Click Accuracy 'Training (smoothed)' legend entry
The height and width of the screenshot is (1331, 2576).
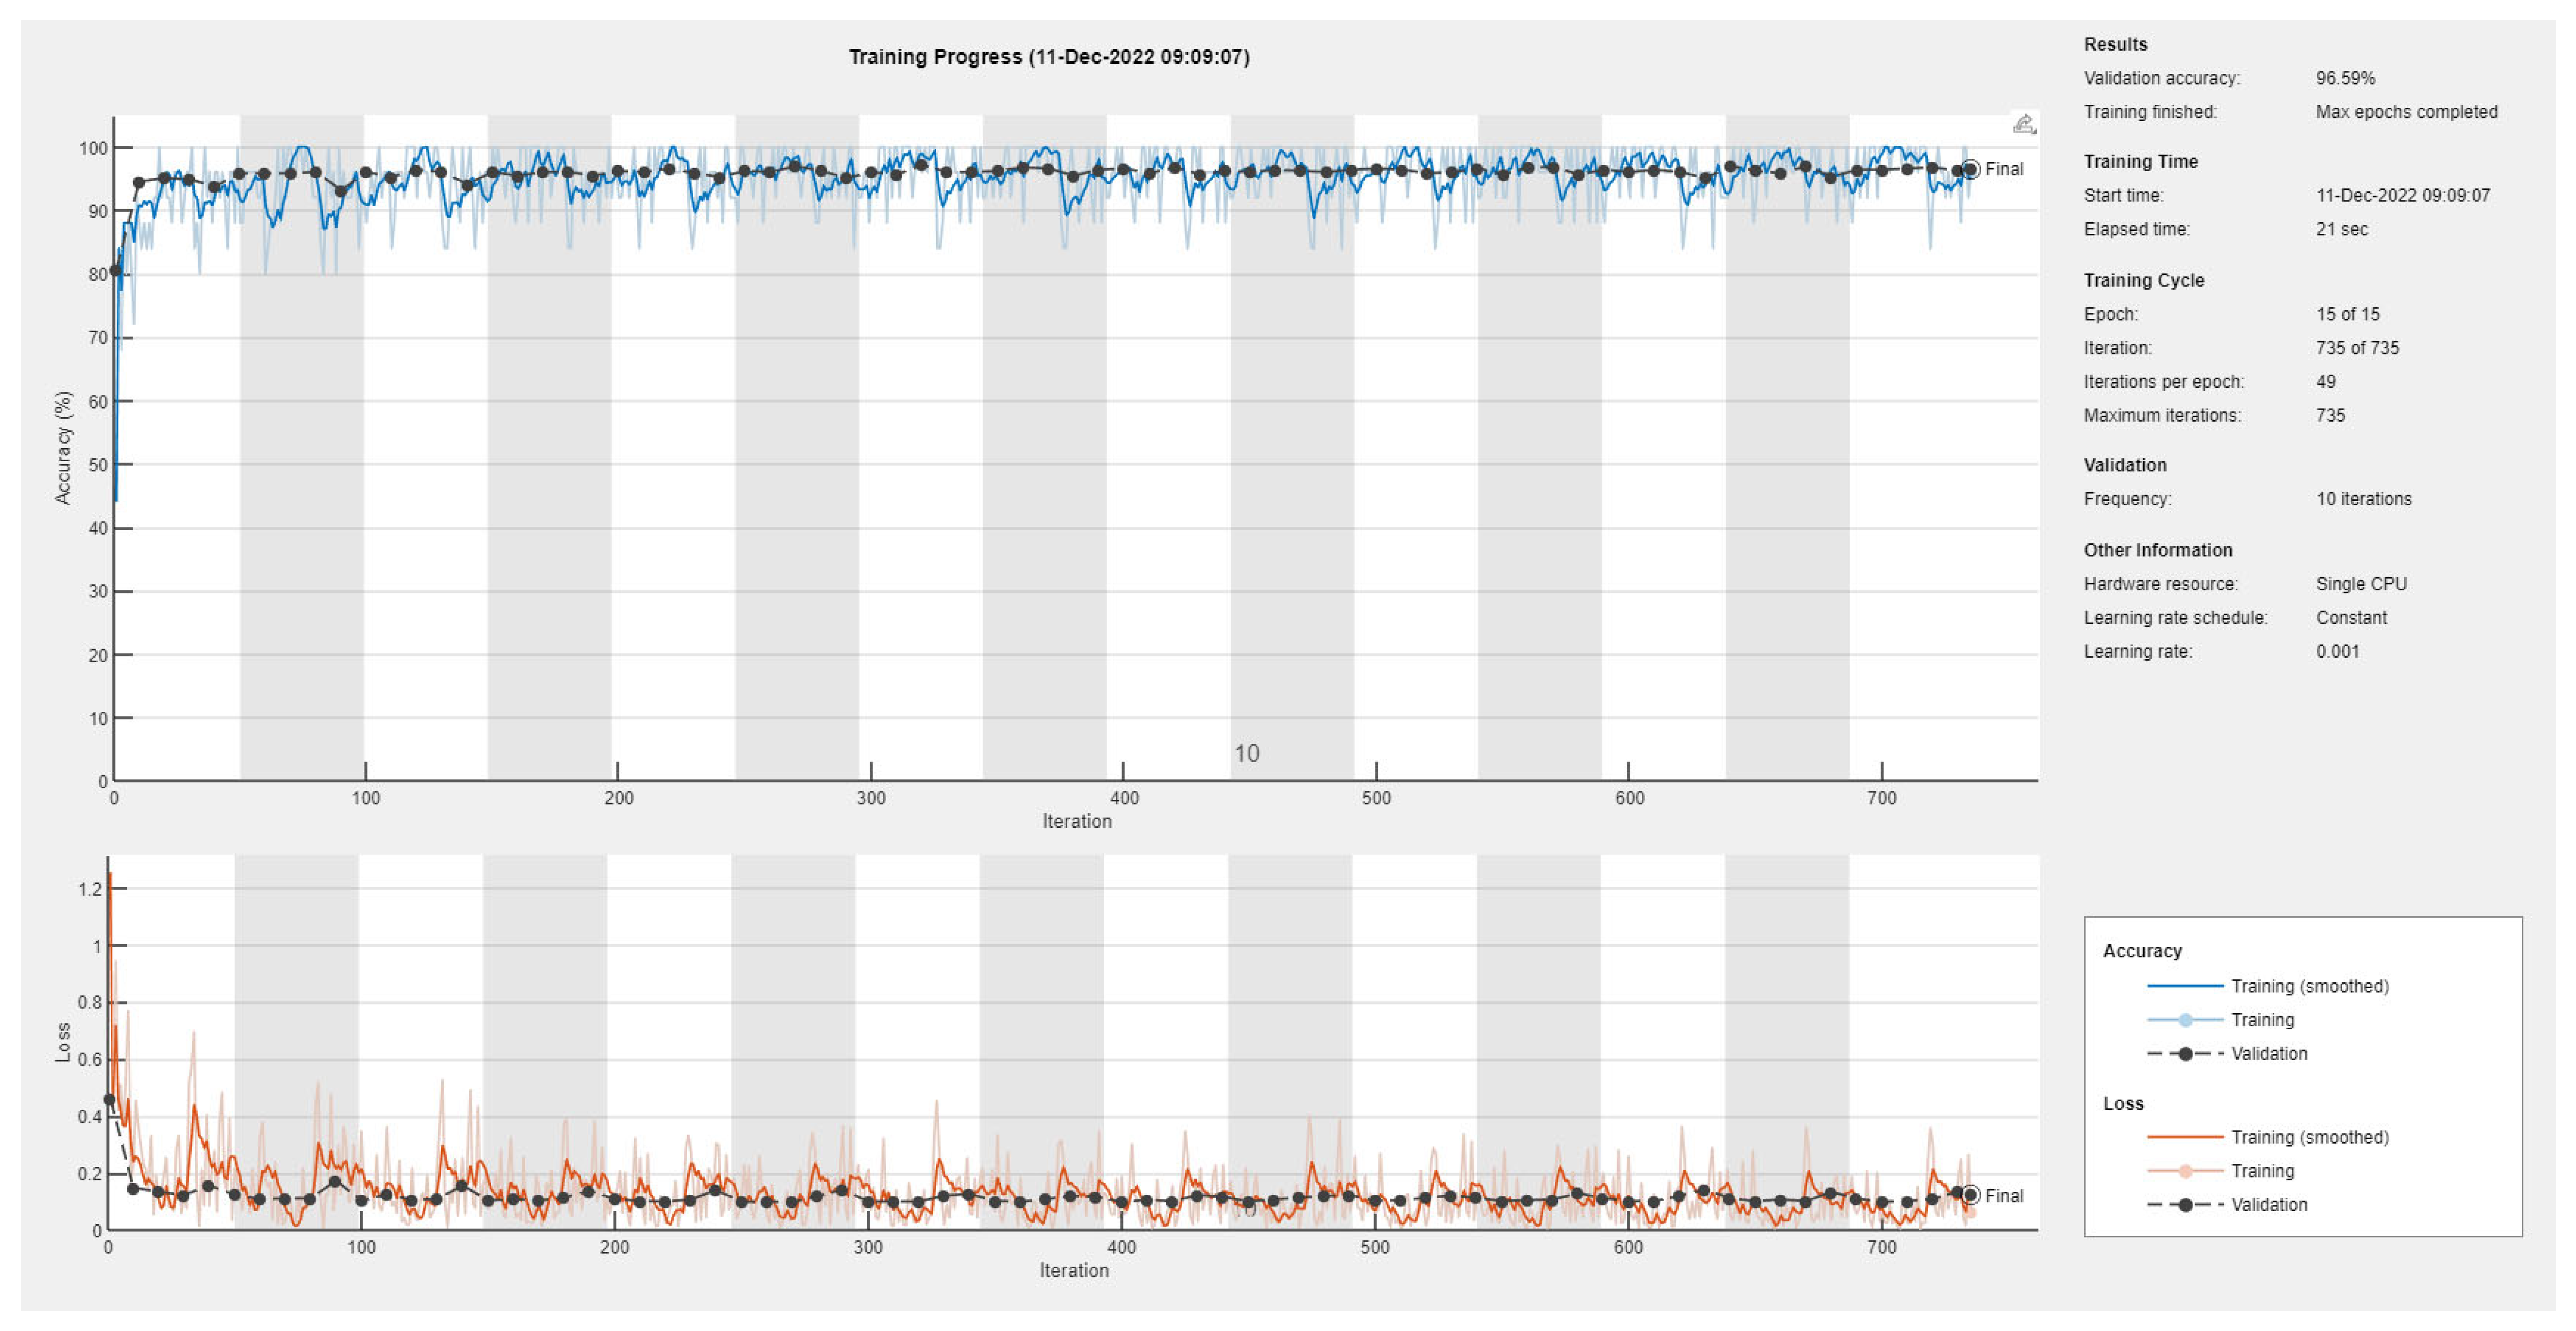point(2268,986)
